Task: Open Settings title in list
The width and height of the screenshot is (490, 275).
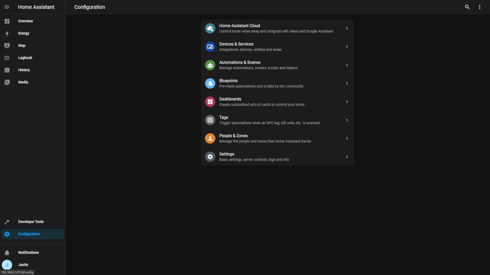Action: point(226,154)
